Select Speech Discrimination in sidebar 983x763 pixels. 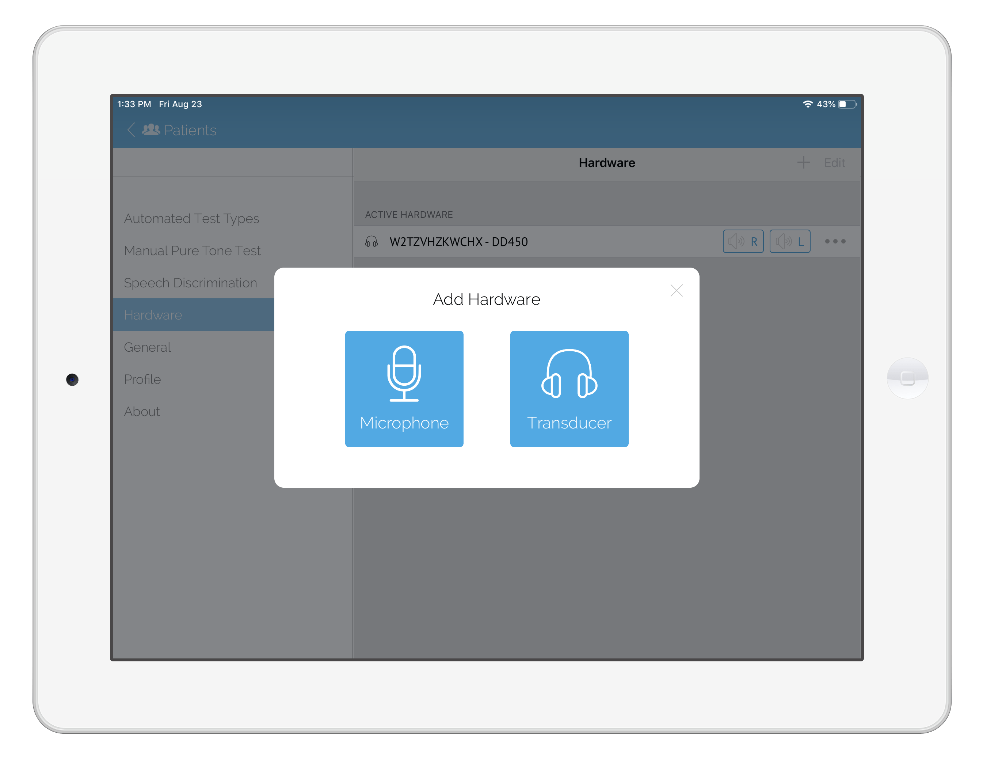[x=190, y=283]
